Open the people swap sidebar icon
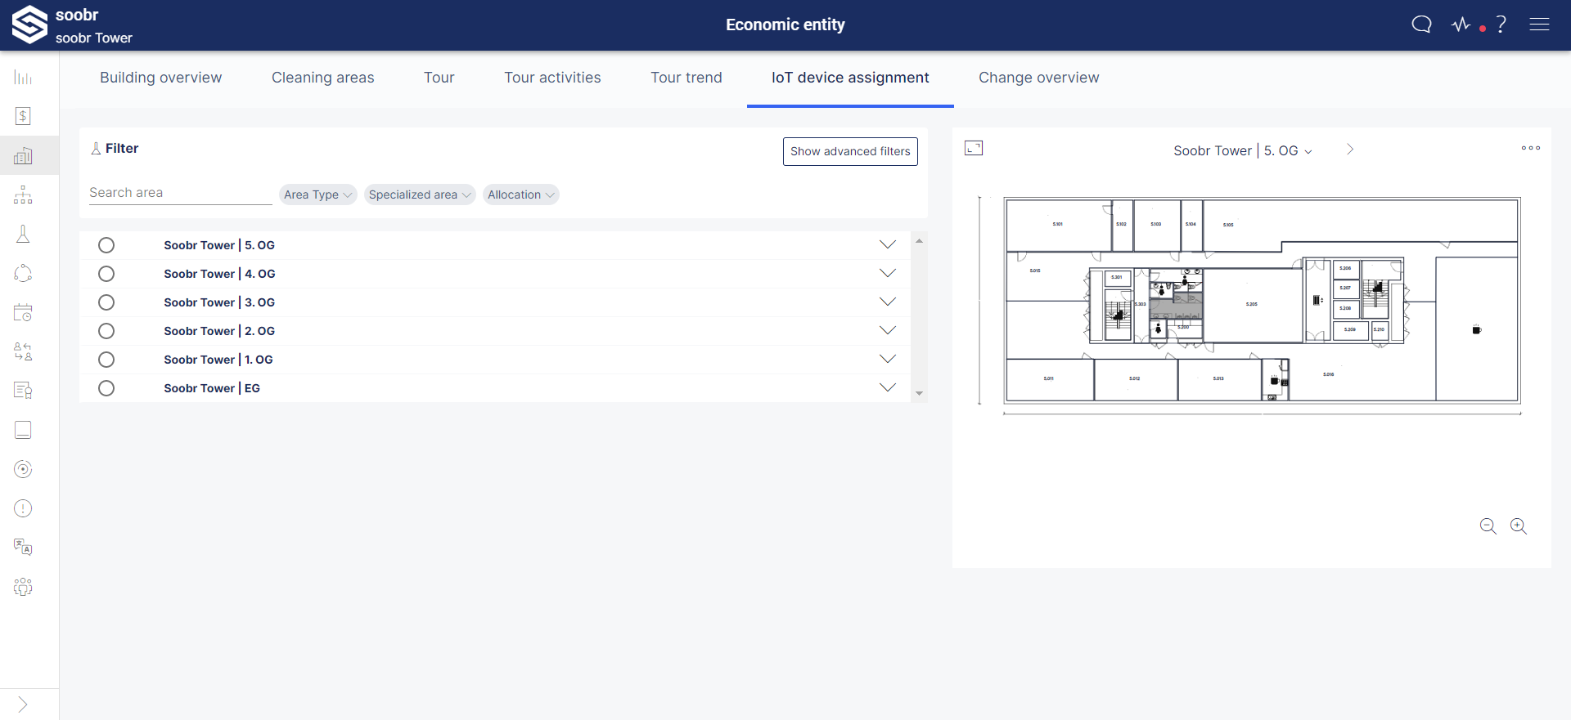 [23, 351]
